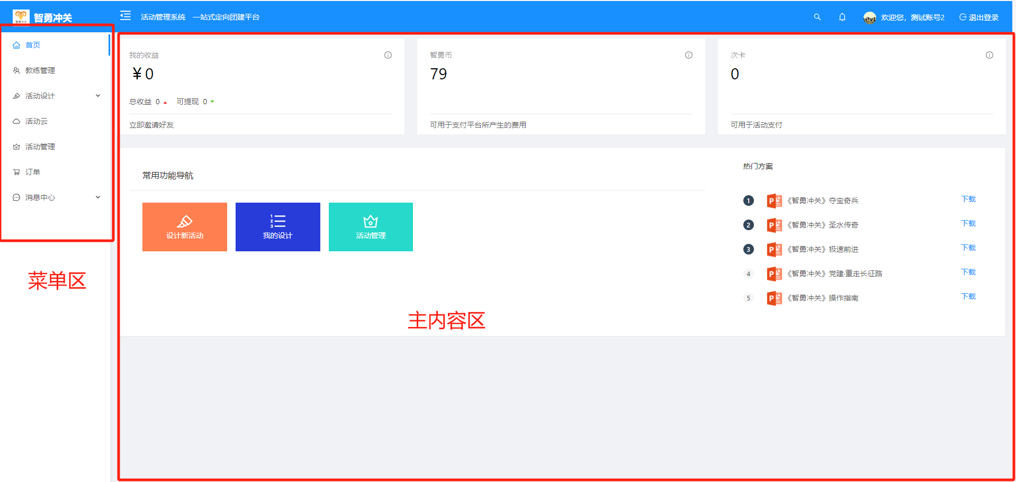Screen dimensions: 1016x482
Task: Click the user avatar next to 欢迎您
Action: pyautogui.click(x=869, y=16)
